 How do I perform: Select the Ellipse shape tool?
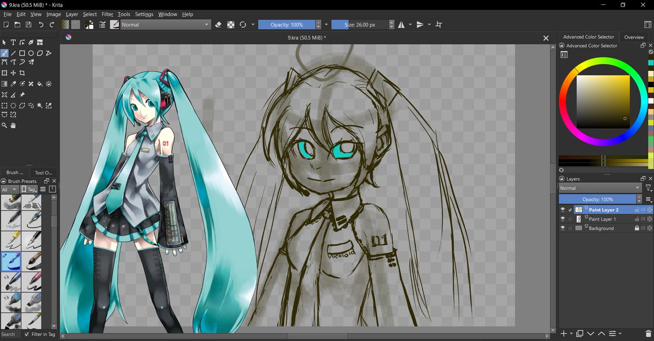[31, 53]
